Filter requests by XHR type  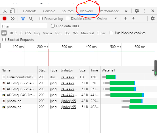(x=13, y=33)
